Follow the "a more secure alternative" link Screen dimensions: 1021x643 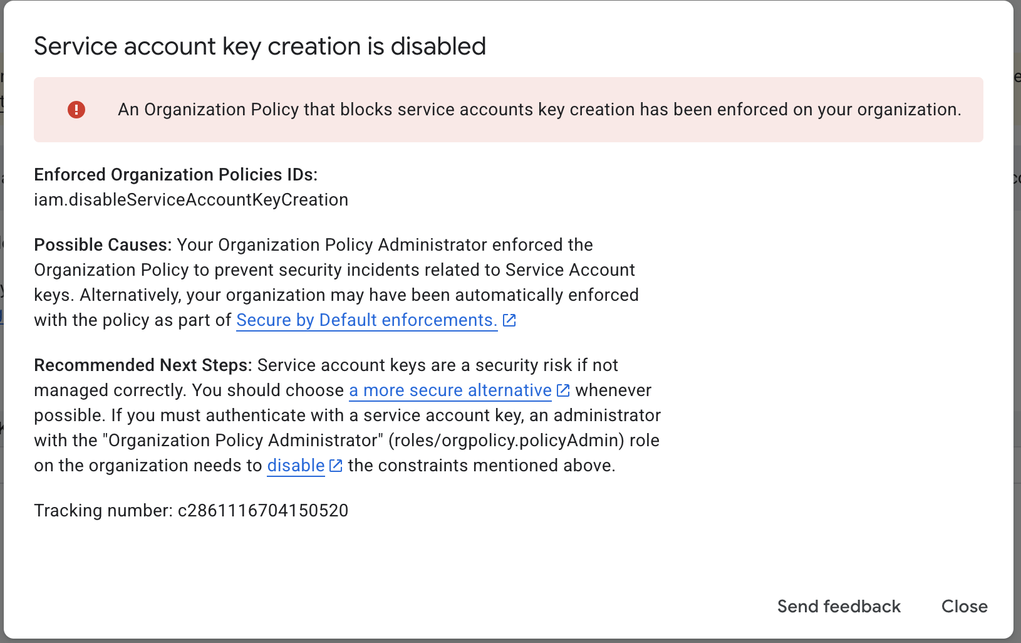(450, 390)
